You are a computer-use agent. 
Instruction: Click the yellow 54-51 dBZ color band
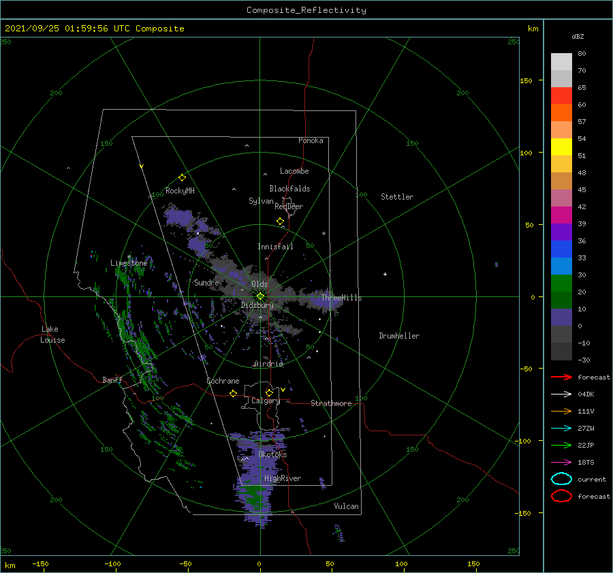click(x=561, y=147)
